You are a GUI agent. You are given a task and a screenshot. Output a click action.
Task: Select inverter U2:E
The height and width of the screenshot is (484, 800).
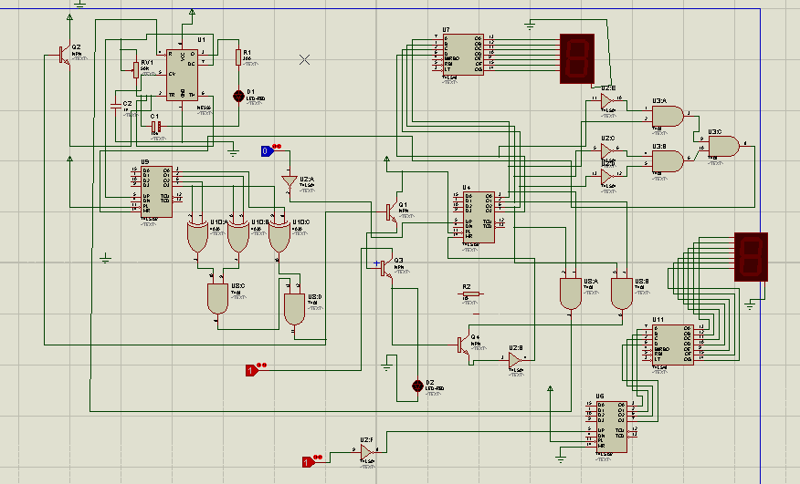[606, 100]
